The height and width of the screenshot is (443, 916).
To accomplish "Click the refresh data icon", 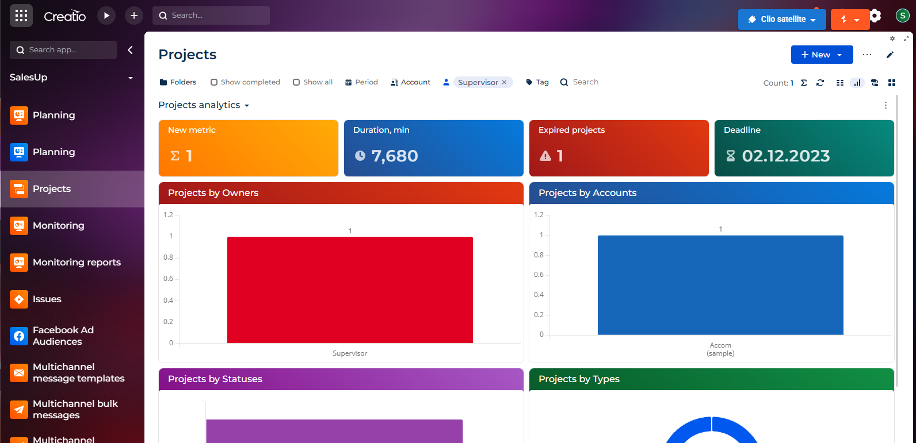I will [820, 83].
